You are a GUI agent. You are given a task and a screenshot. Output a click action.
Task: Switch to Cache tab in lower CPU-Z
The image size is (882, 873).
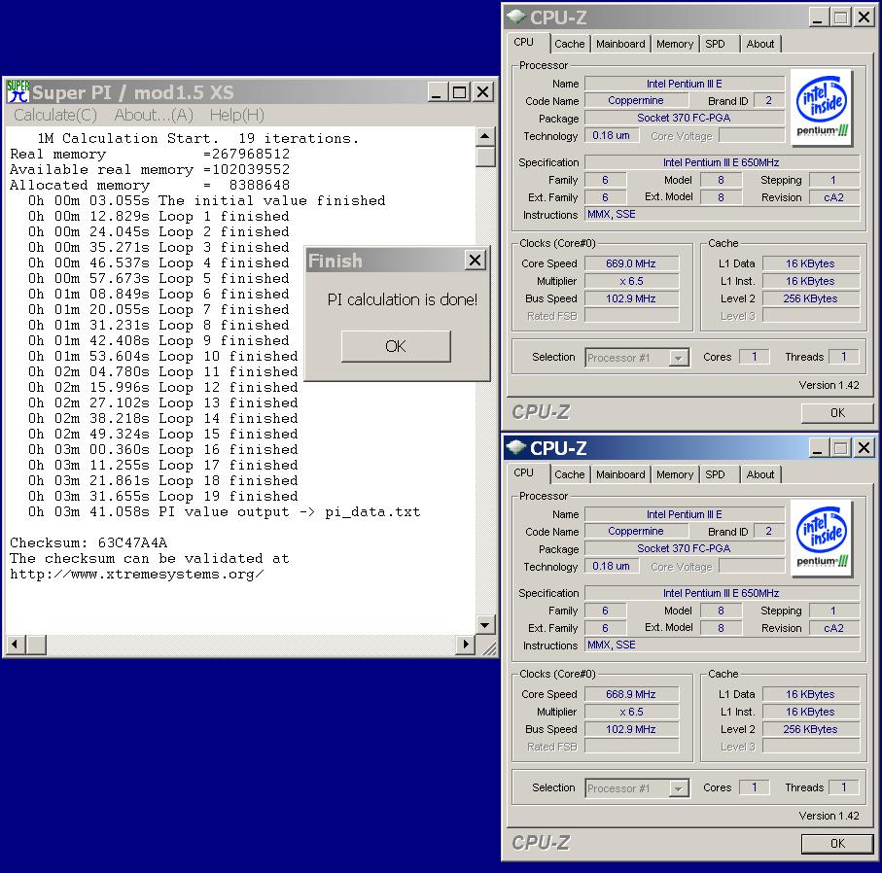click(569, 474)
